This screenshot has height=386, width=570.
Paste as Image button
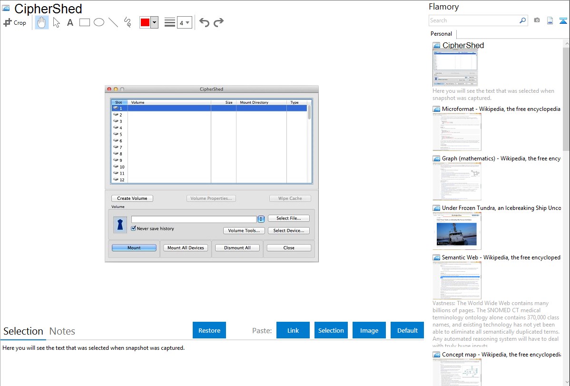[369, 330]
